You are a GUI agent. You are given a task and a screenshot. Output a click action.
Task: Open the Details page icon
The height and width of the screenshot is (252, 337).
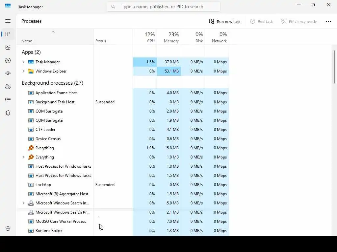[8, 100]
